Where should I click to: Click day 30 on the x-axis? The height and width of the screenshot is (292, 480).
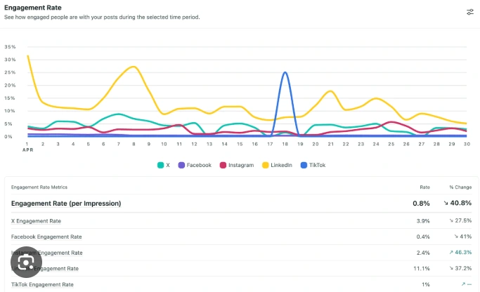465,144
